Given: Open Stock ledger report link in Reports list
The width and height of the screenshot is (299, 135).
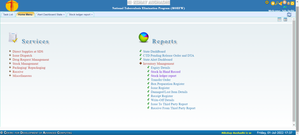Looking at the screenshot, I should pos(164,76).
